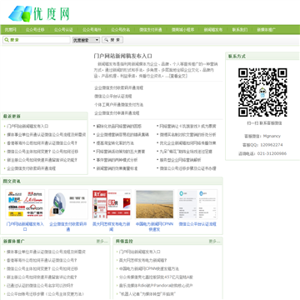Click the QR code image for customer WeChat
The height and width of the screenshot is (300, 300).
click(262, 92)
